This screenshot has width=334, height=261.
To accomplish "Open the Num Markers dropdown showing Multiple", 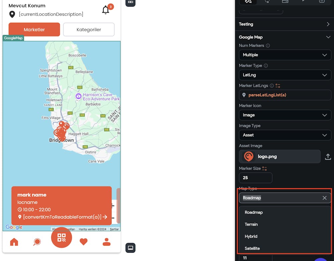I will [x=285, y=55].
